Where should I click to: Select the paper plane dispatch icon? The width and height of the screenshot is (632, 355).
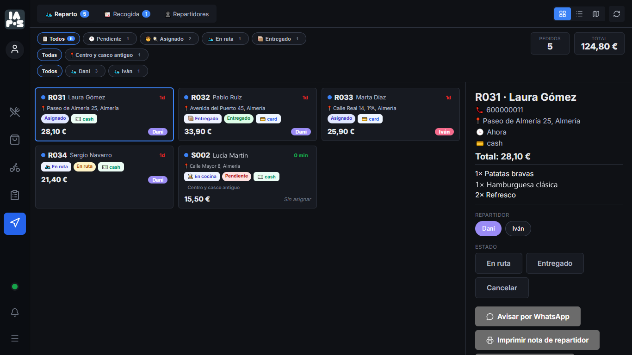(15, 223)
